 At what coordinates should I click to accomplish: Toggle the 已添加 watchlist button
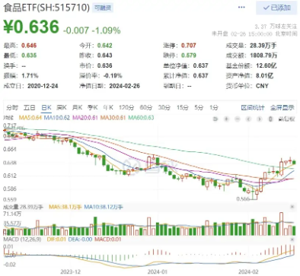click(276, 8)
